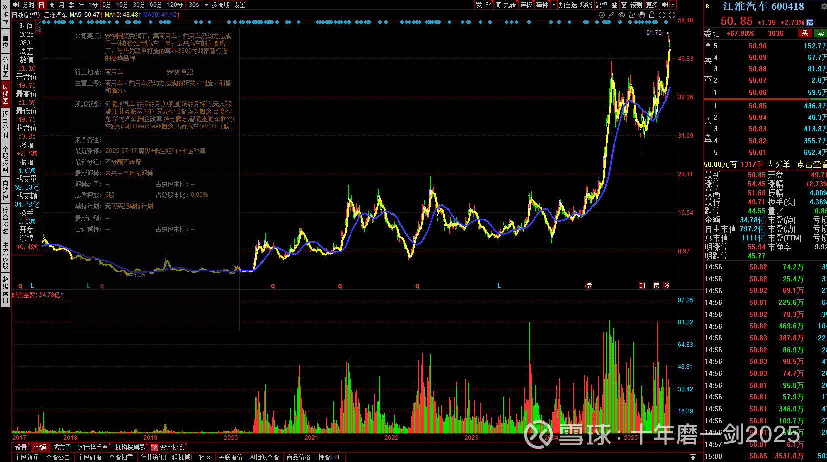Open 超级盘口 in left sidebar

pyautogui.click(x=5, y=289)
